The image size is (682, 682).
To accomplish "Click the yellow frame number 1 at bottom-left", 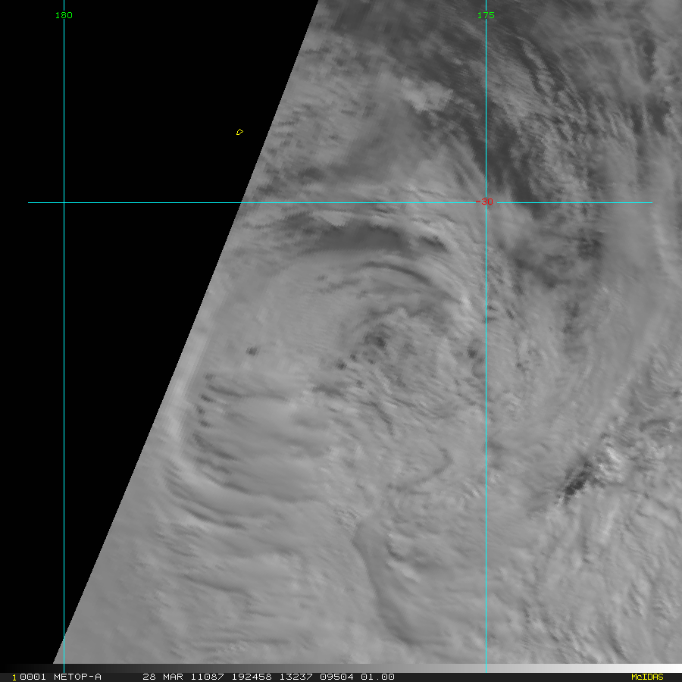I will point(14,677).
